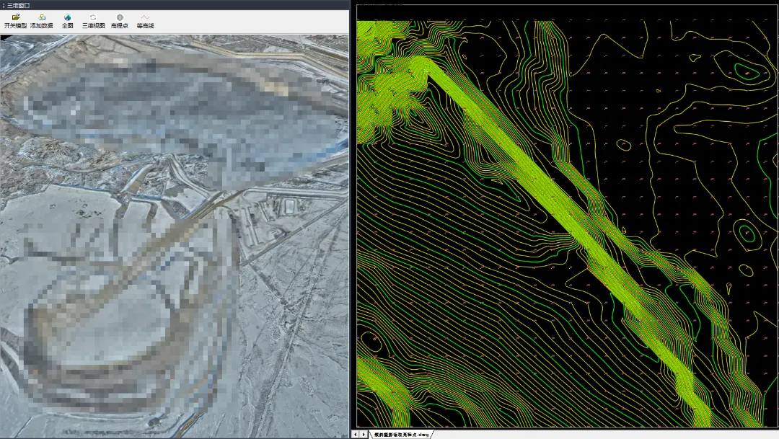779x439 pixels.
Task: Click the 三维窗口 panel title
Action: pos(18,5)
